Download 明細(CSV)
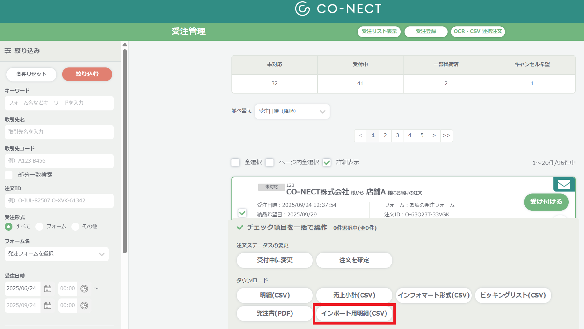This screenshot has width=584, height=329. [x=275, y=295]
